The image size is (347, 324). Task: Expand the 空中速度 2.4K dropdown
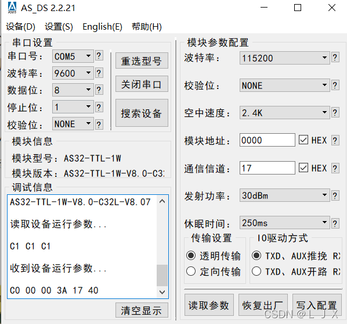(285, 113)
